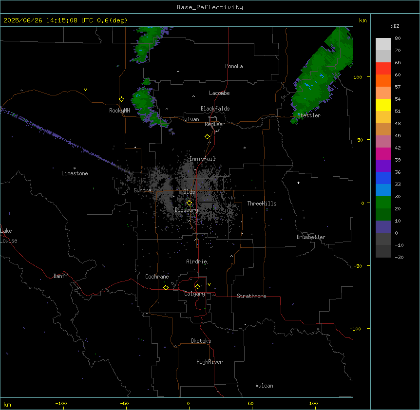Click the Lacombe city label
The image size is (420, 410).
click(219, 93)
